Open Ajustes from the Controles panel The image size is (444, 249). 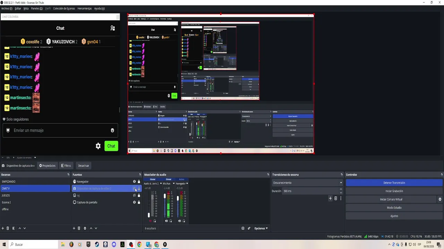pos(394,216)
